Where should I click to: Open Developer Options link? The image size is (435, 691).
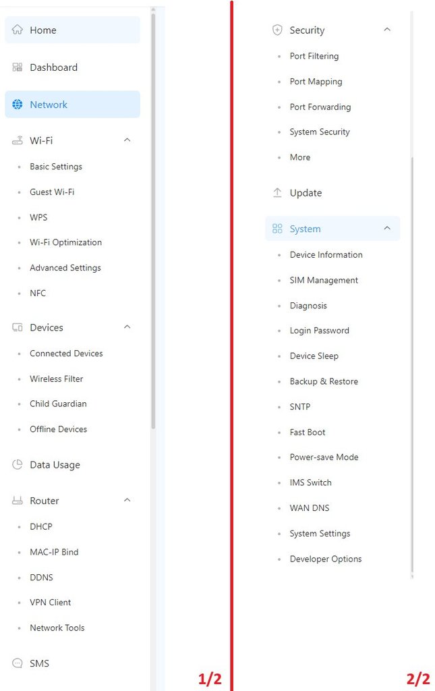(x=325, y=559)
